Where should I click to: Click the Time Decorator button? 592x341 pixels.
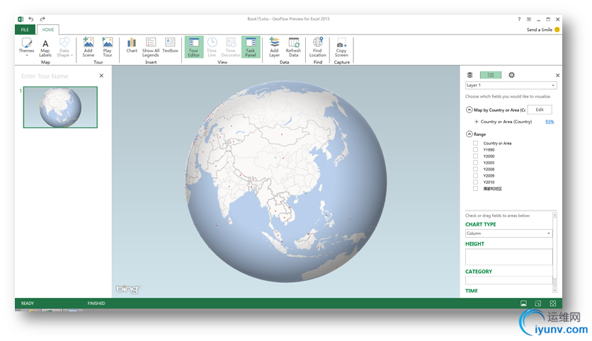pyautogui.click(x=231, y=47)
